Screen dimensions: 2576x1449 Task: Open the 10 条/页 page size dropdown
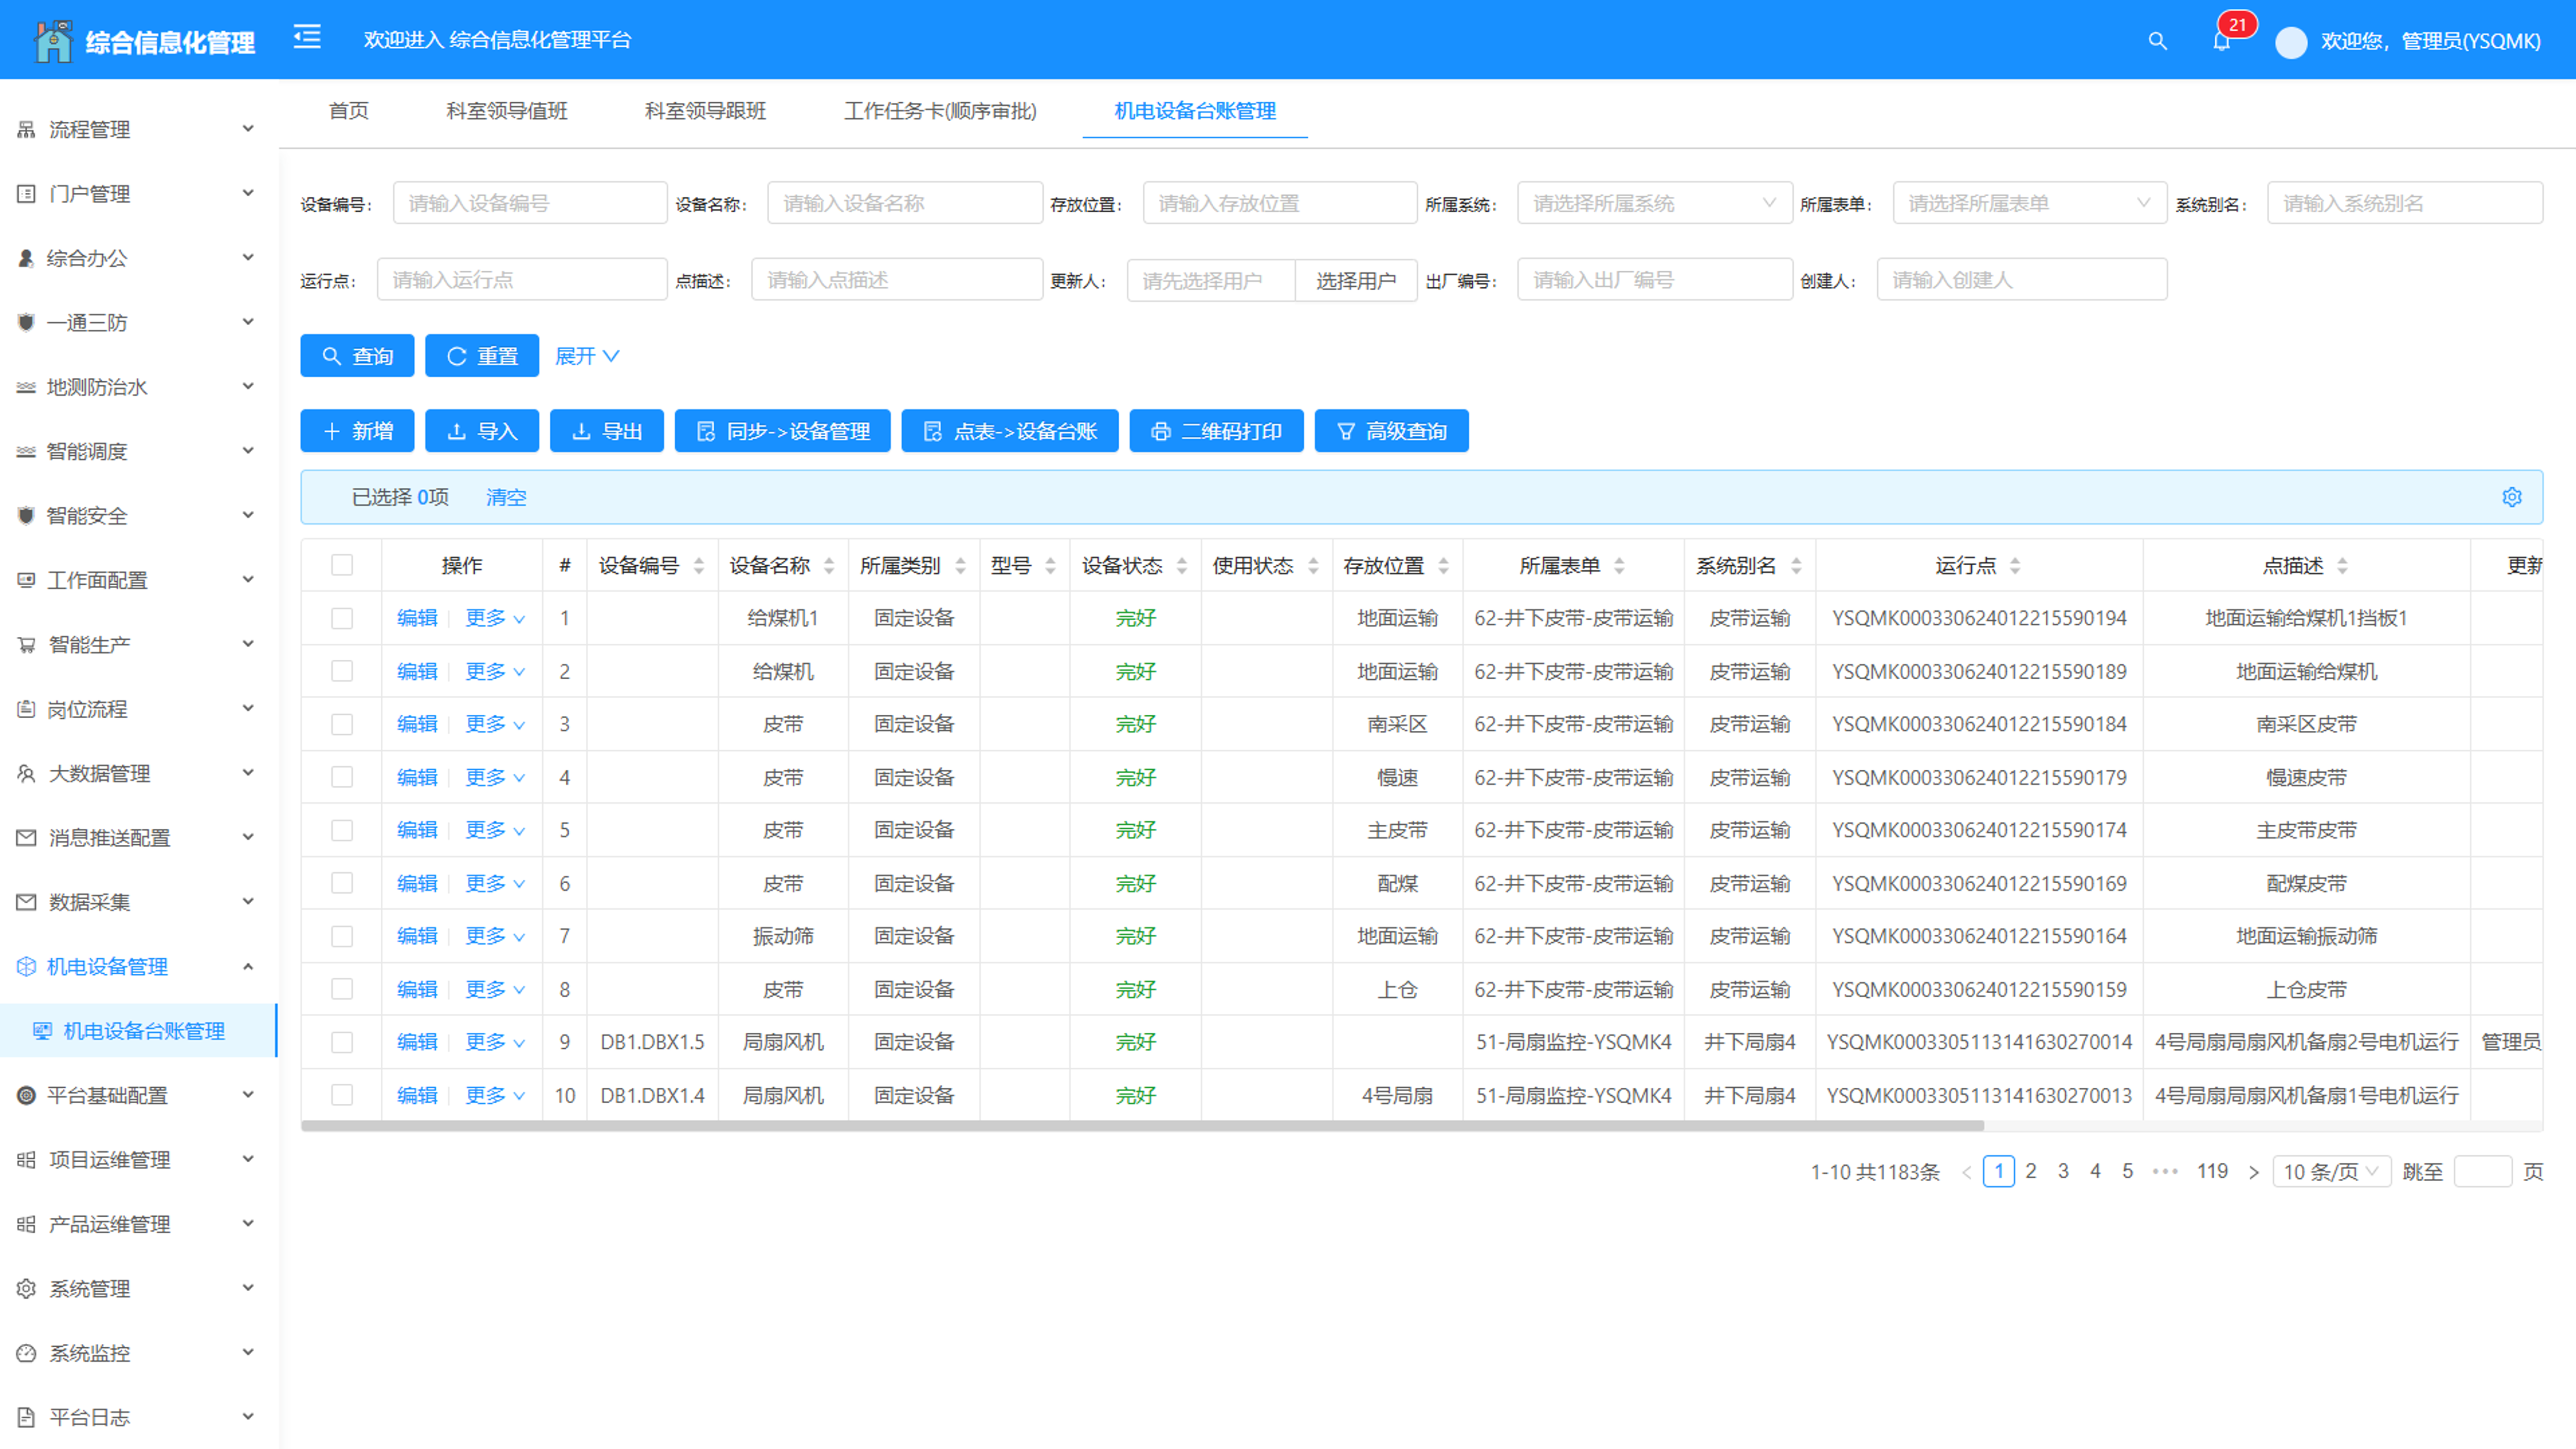point(2332,1172)
